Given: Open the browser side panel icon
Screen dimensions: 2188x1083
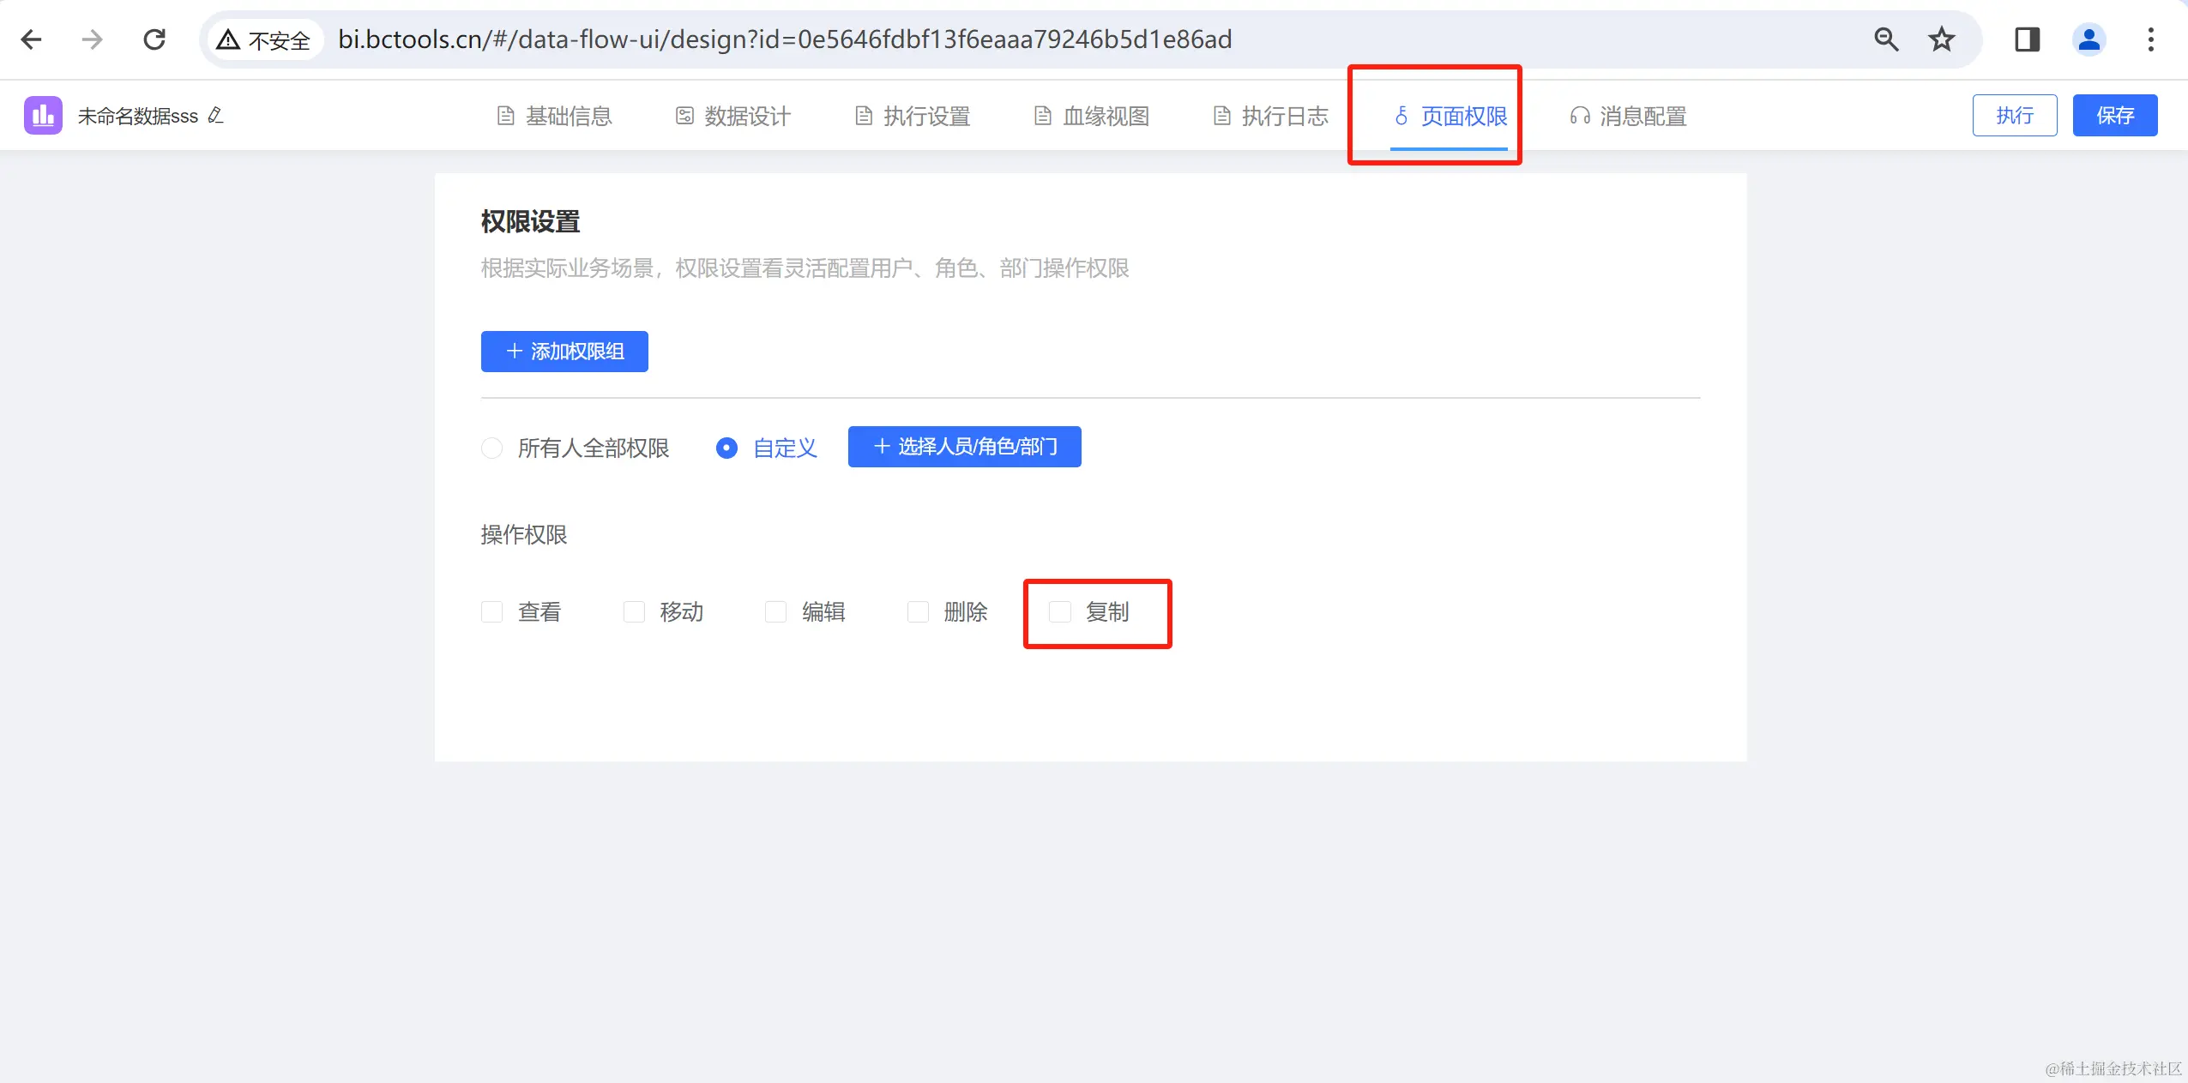Looking at the screenshot, I should coord(2027,39).
